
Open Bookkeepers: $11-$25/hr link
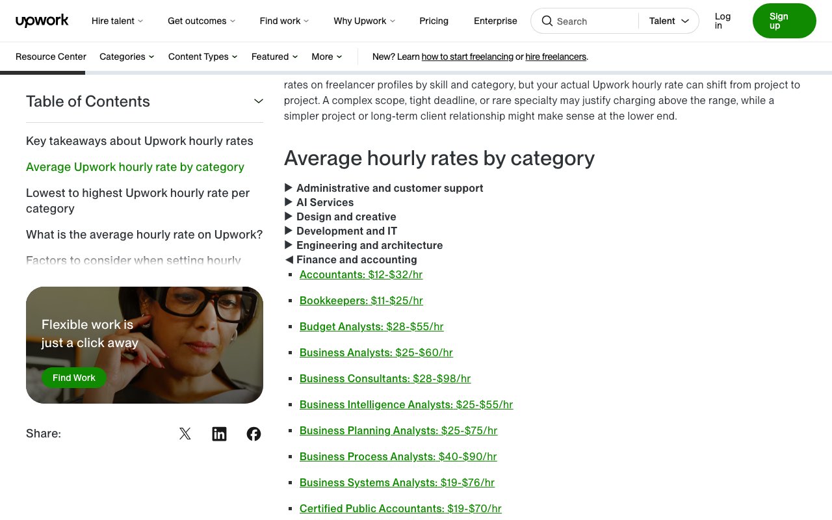point(361,301)
